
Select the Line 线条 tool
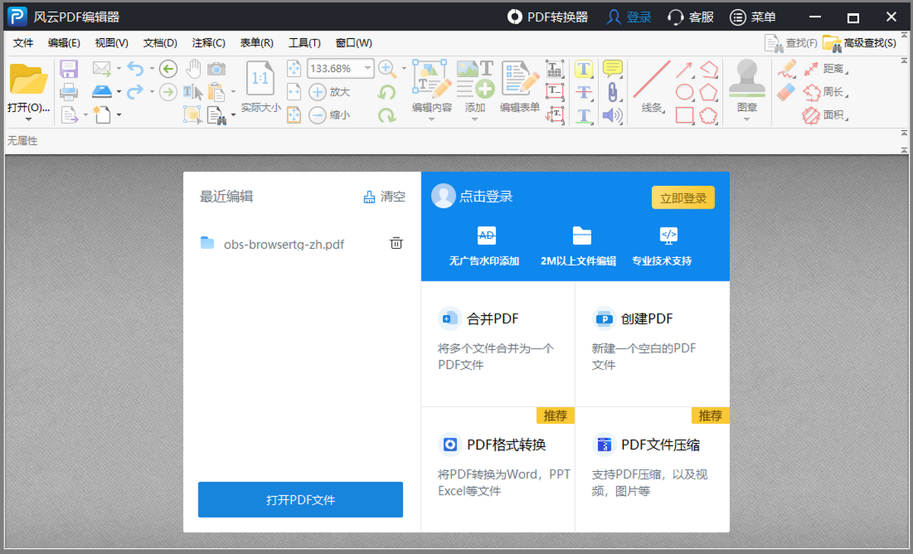click(x=651, y=87)
